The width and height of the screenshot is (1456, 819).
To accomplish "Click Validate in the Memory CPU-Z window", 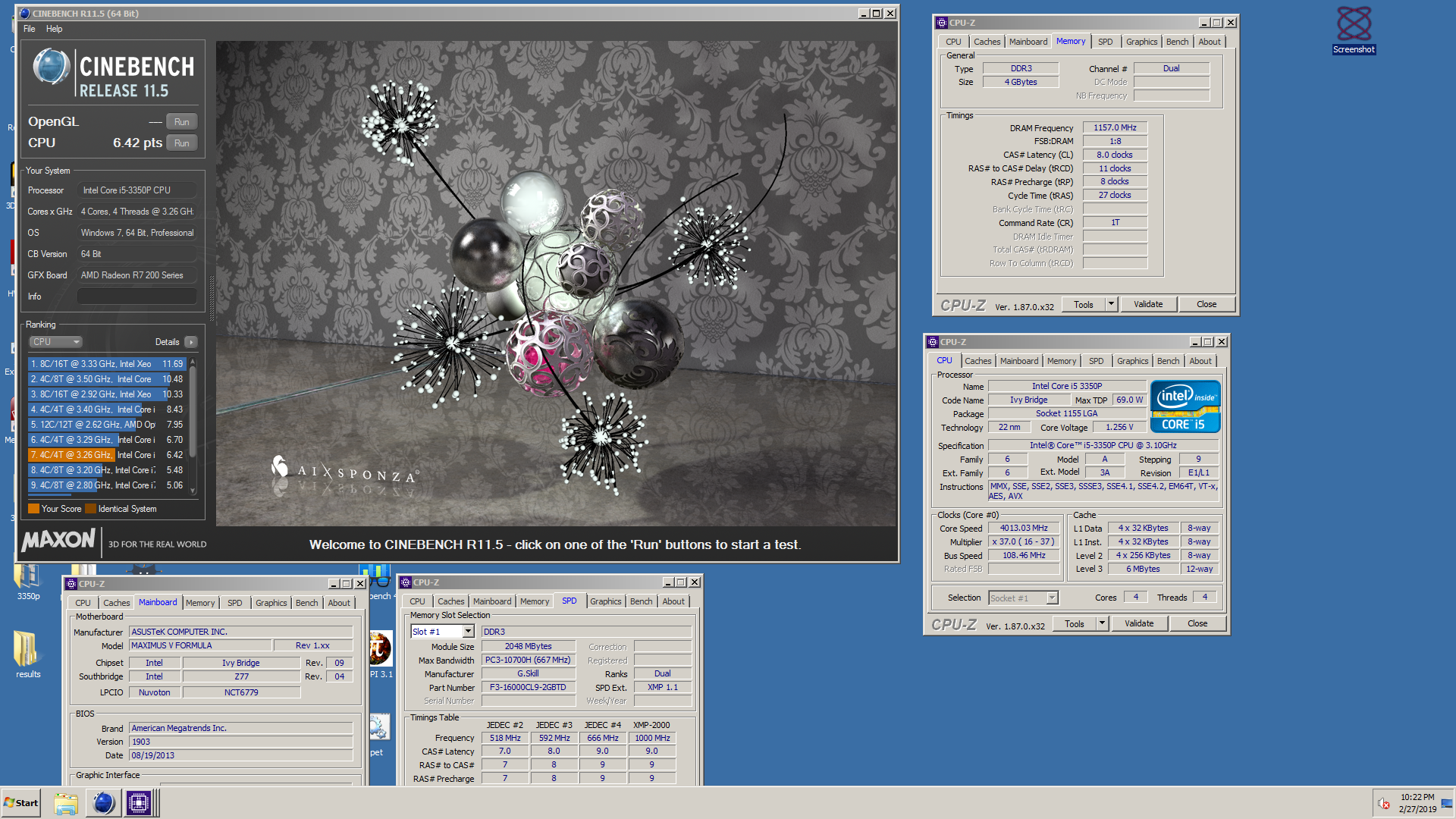I will (x=1148, y=304).
